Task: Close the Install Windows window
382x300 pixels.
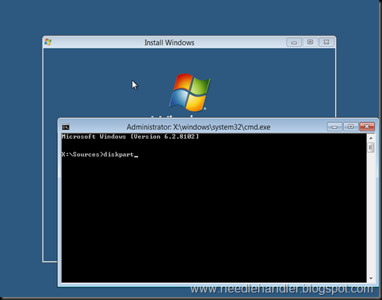Action: [326, 43]
